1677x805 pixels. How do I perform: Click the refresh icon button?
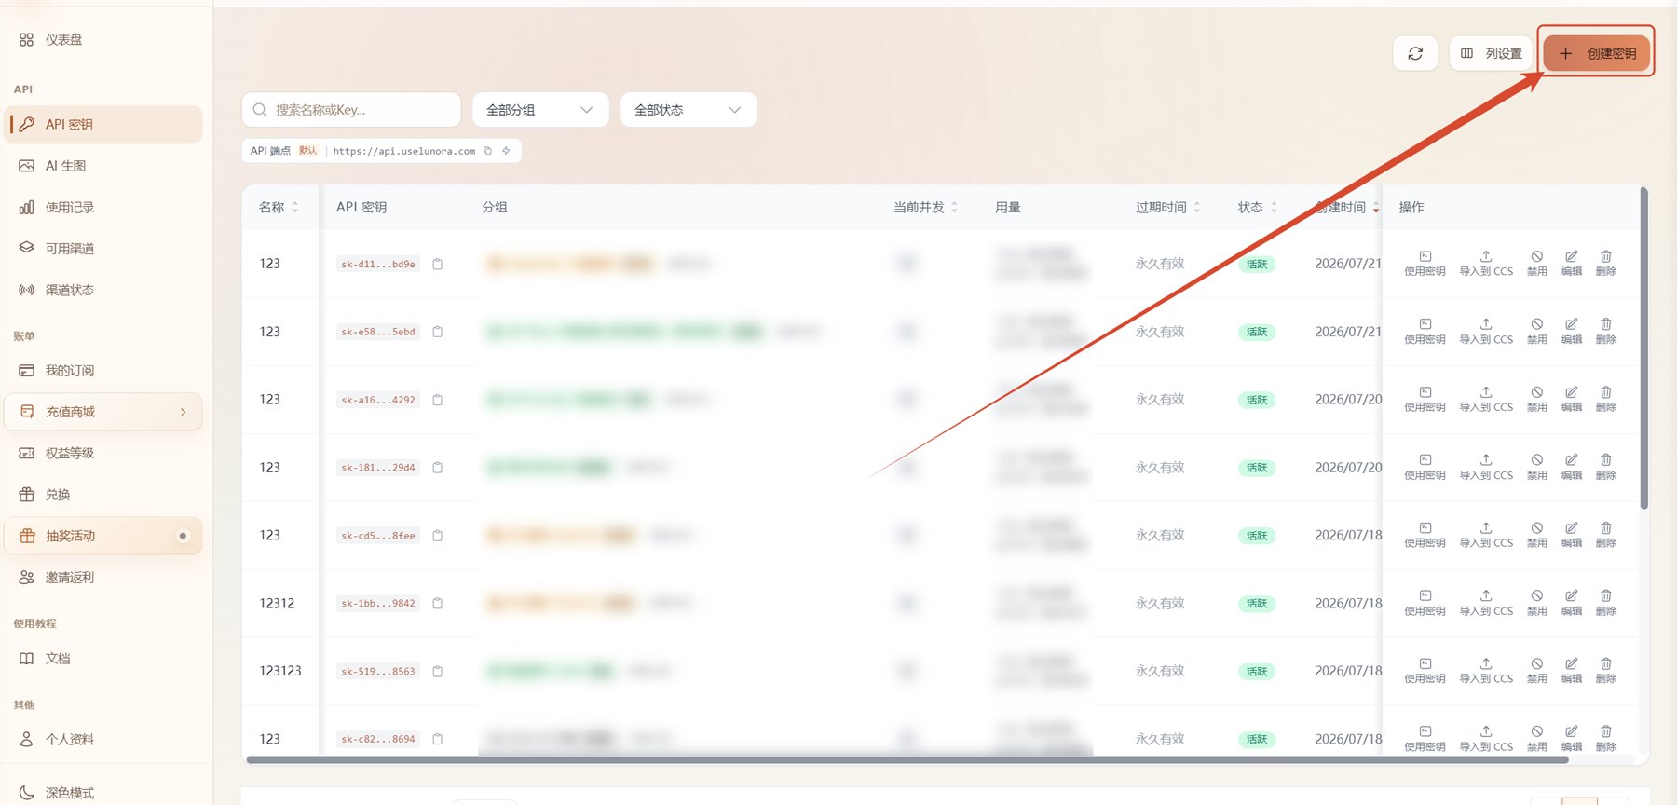point(1415,53)
